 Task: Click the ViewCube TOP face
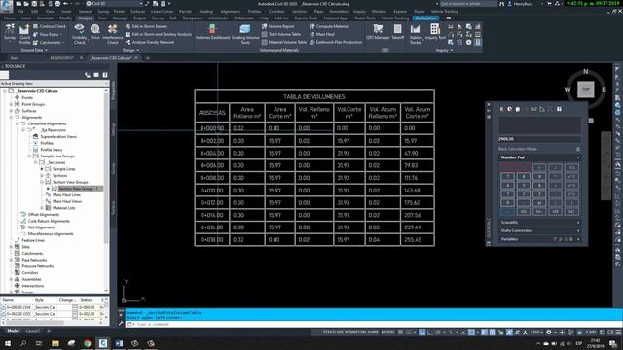pyautogui.click(x=586, y=89)
